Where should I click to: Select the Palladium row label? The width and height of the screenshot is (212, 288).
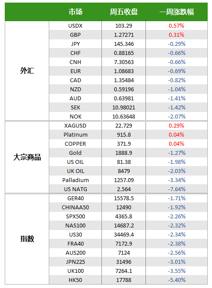76,180
